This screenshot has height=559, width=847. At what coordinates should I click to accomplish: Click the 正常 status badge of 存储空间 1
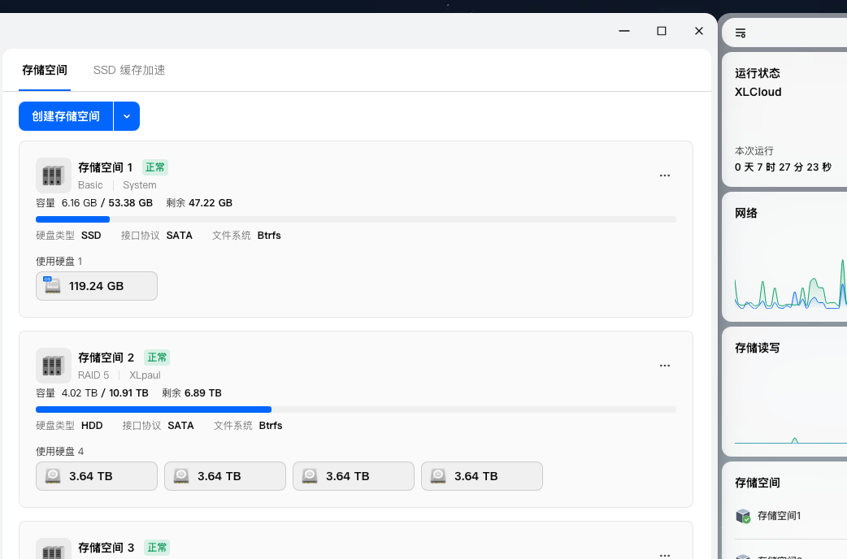[155, 167]
